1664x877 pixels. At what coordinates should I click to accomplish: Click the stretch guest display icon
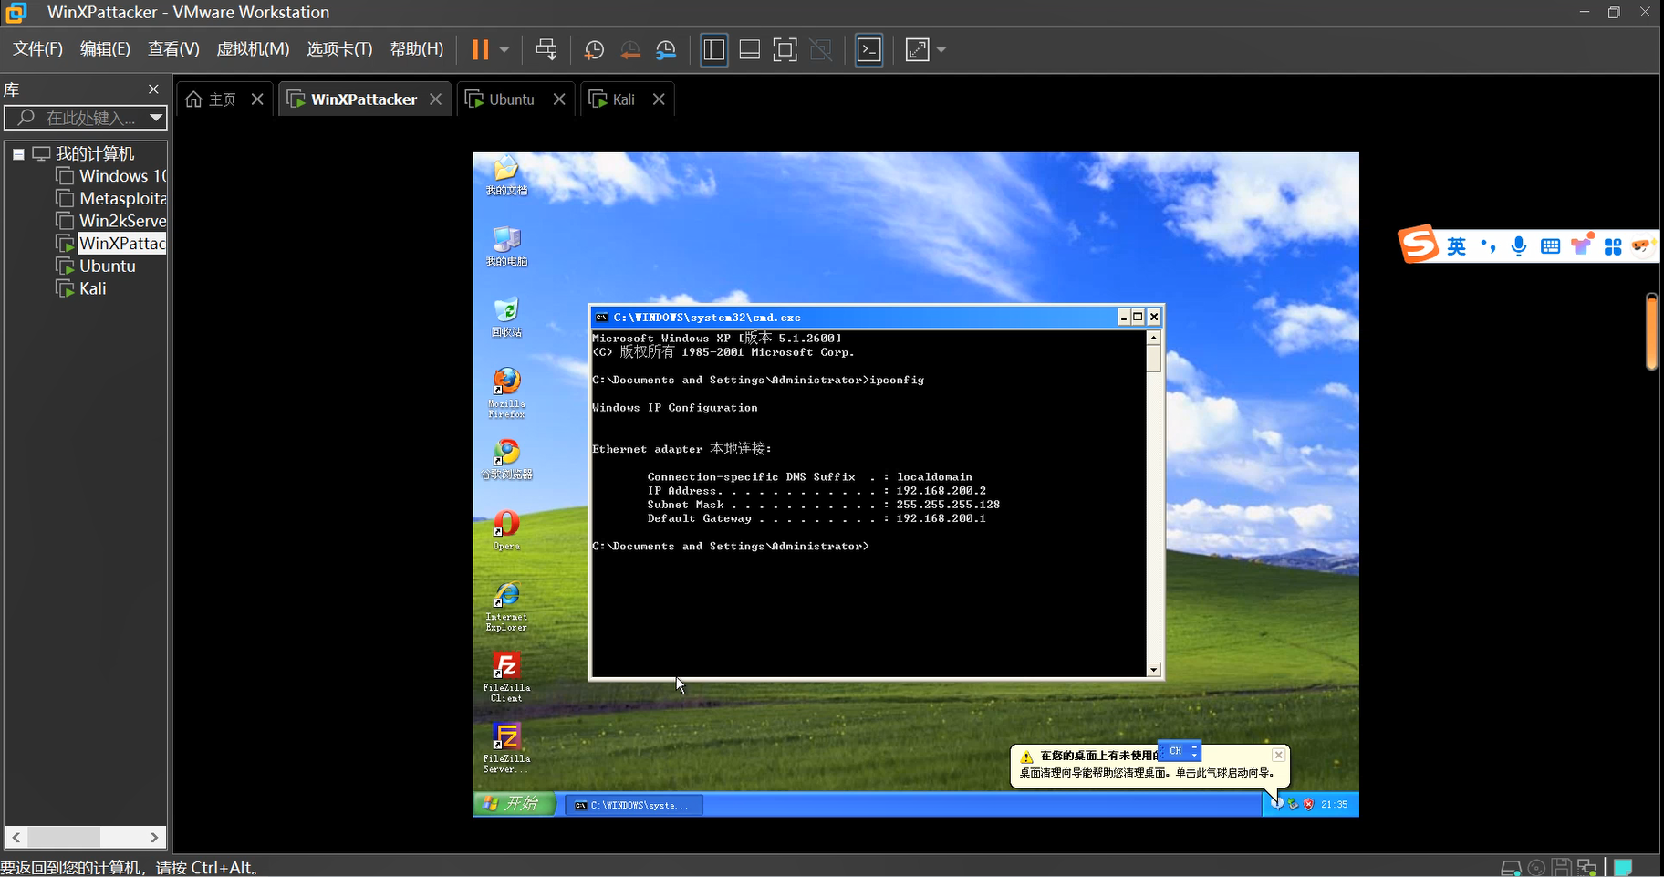coord(918,49)
